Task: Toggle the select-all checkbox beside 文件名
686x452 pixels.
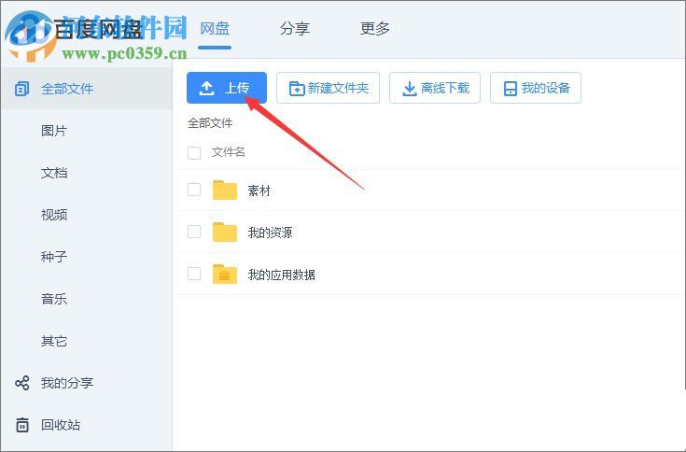Action: coord(194,153)
